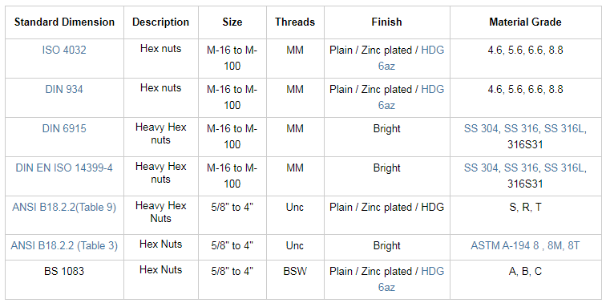The width and height of the screenshot is (606, 307).
Task: Open SS 304 link in DIN 6915 row
Action: (x=481, y=128)
